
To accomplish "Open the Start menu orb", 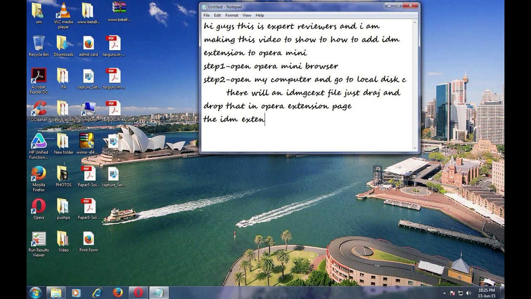I will tap(35, 292).
